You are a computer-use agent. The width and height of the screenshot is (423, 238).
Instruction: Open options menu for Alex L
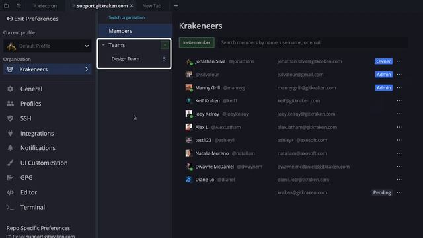[399, 127]
